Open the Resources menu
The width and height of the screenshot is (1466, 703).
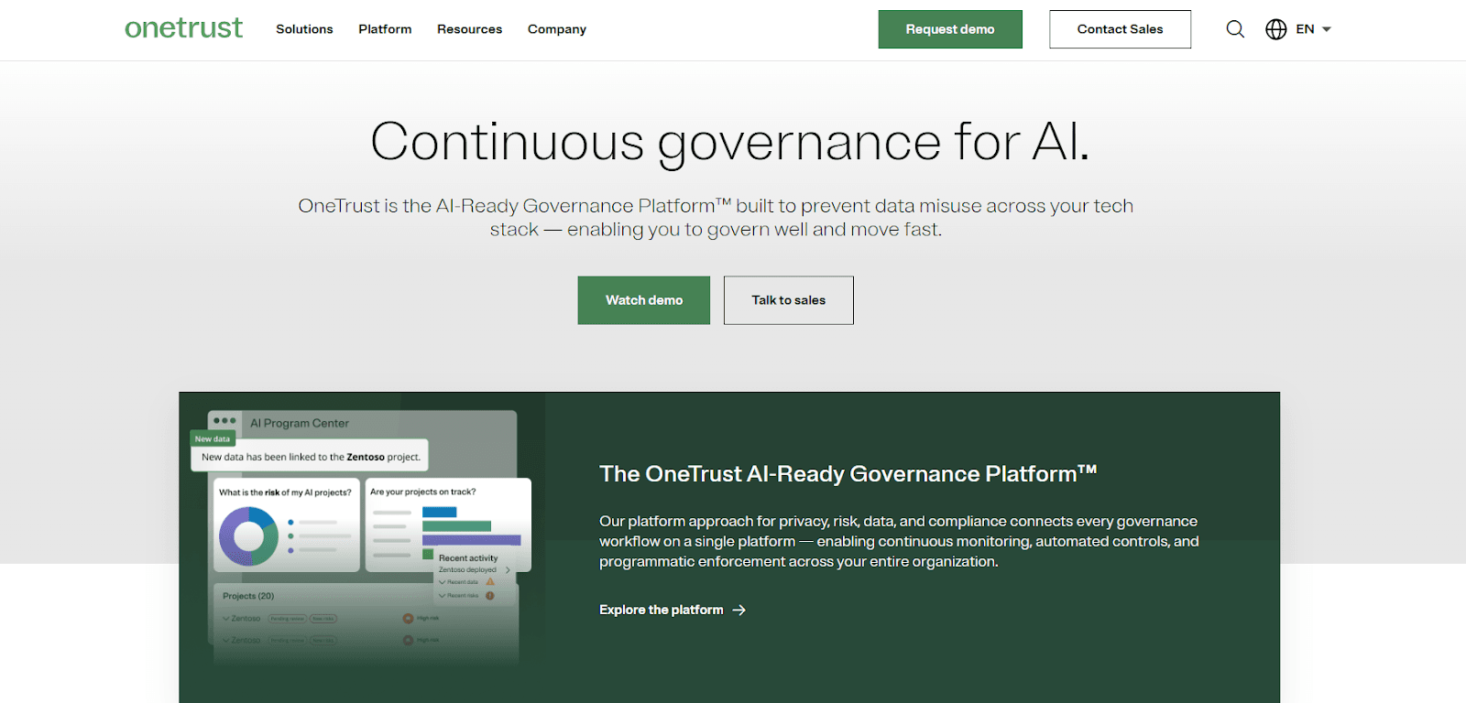(469, 29)
